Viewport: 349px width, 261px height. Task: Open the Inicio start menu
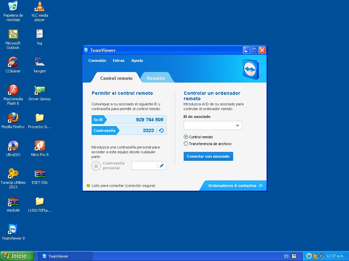tap(17, 256)
